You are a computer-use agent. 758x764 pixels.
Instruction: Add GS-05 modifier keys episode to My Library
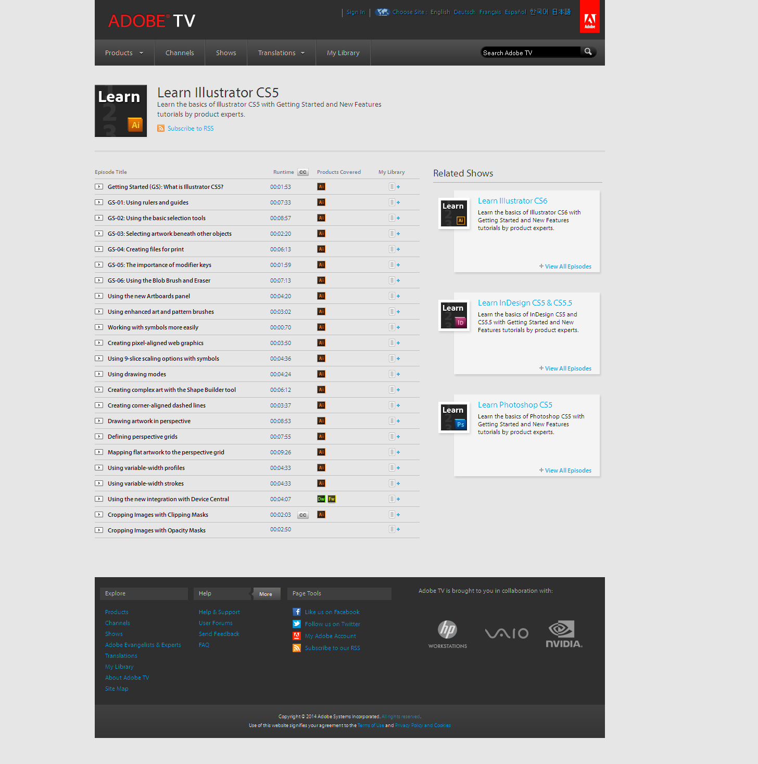coord(395,265)
